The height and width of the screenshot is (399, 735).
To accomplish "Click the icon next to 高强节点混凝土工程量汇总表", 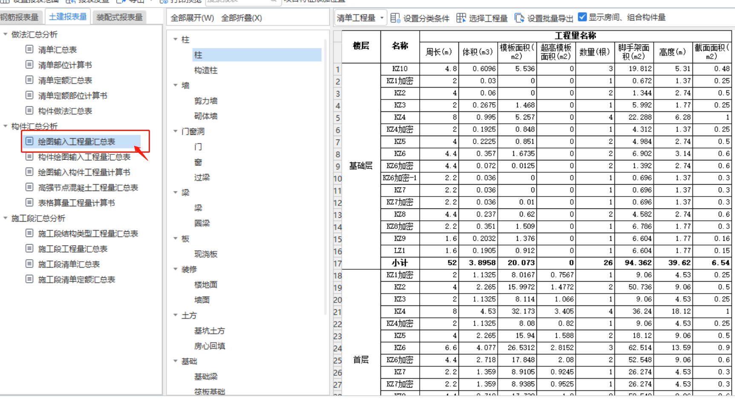I will 29,187.
